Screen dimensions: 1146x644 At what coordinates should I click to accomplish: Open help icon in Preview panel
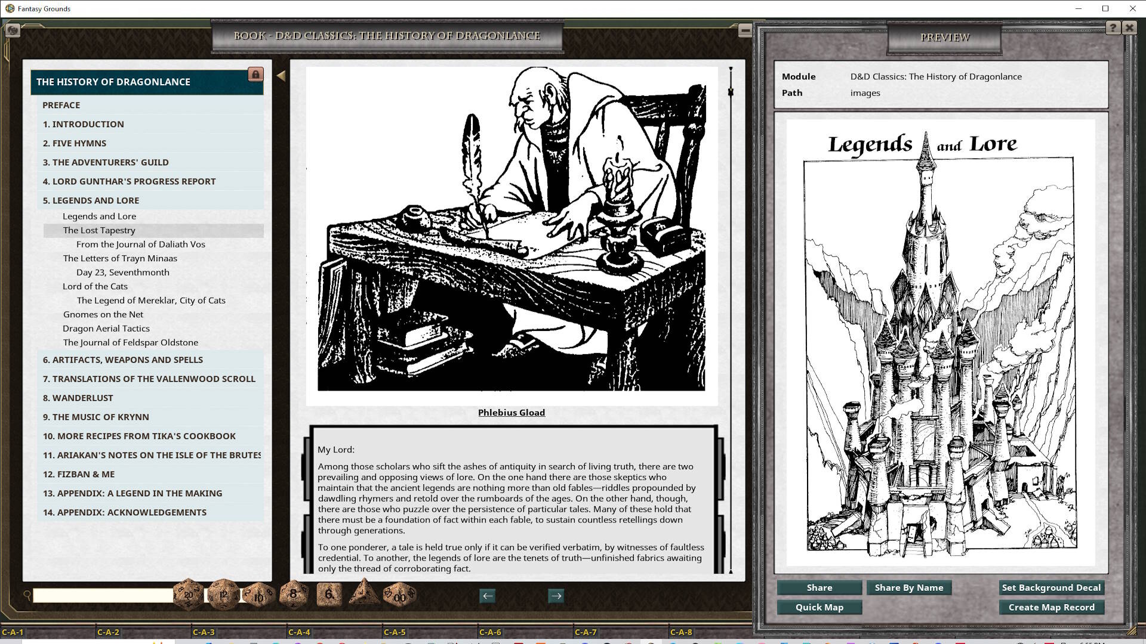point(1113,27)
